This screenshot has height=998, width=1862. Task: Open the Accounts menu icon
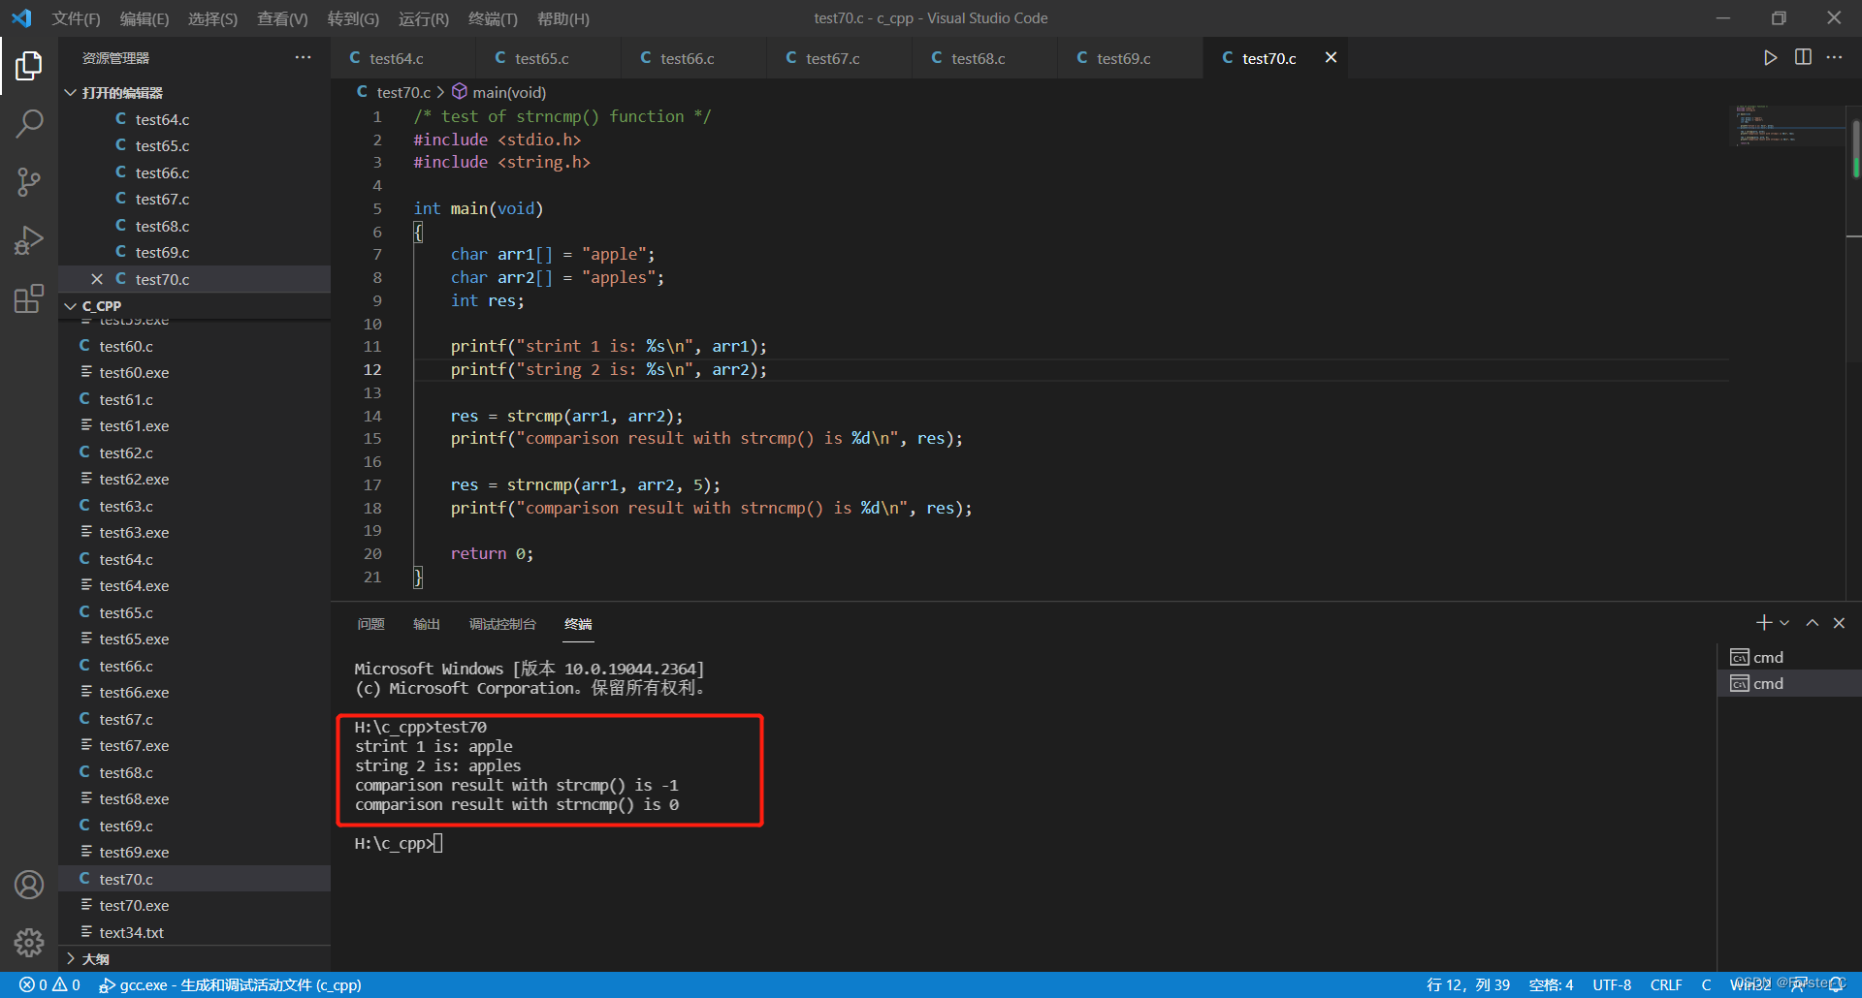[x=29, y=885]
